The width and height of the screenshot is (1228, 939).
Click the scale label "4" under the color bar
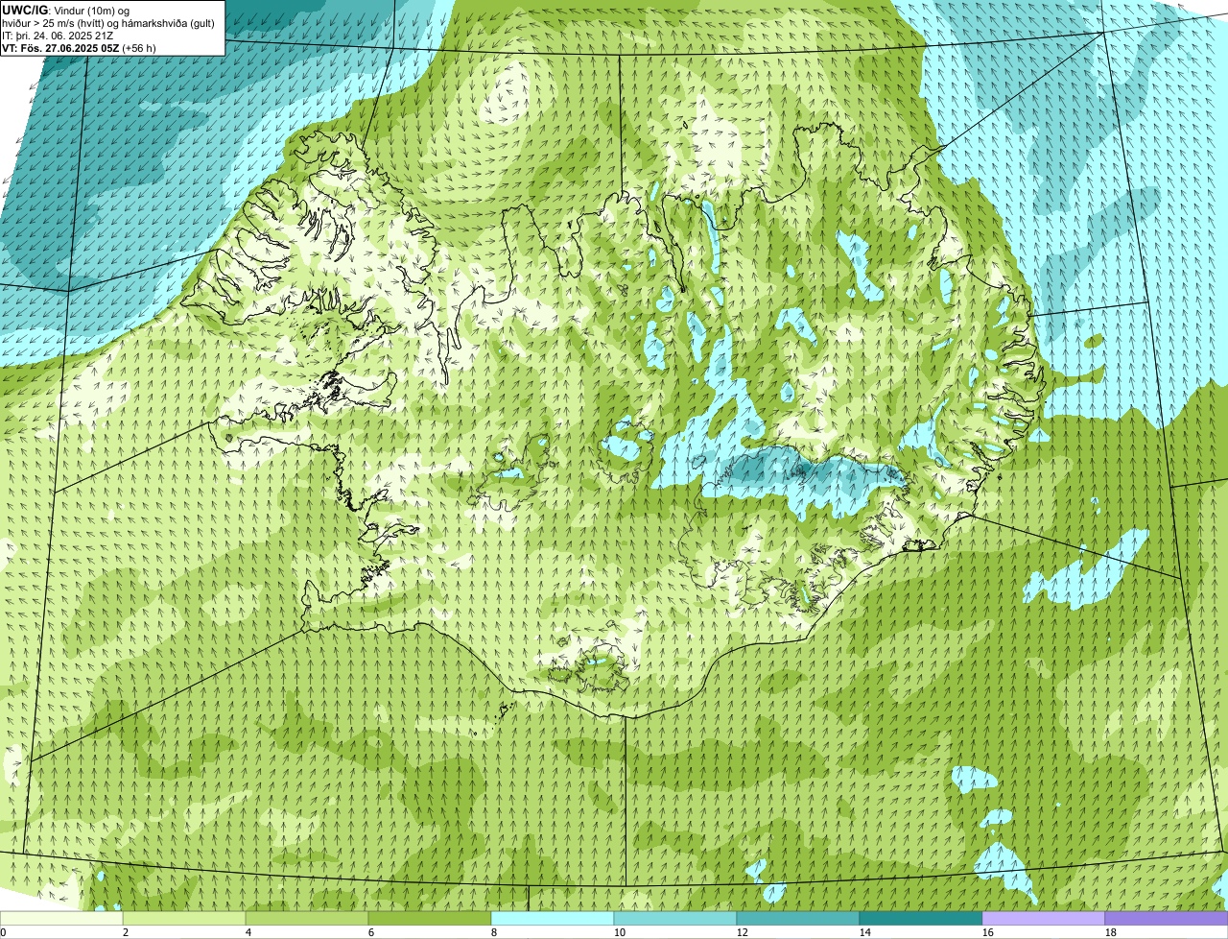248,932
